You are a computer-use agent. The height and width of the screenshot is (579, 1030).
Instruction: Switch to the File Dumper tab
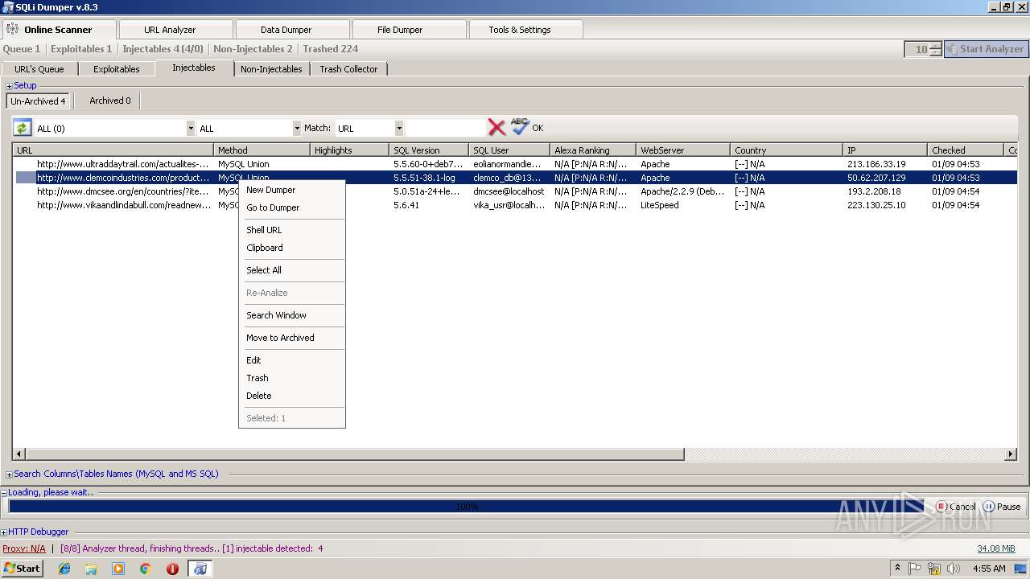pyautogui.click(x=400, y=30)
